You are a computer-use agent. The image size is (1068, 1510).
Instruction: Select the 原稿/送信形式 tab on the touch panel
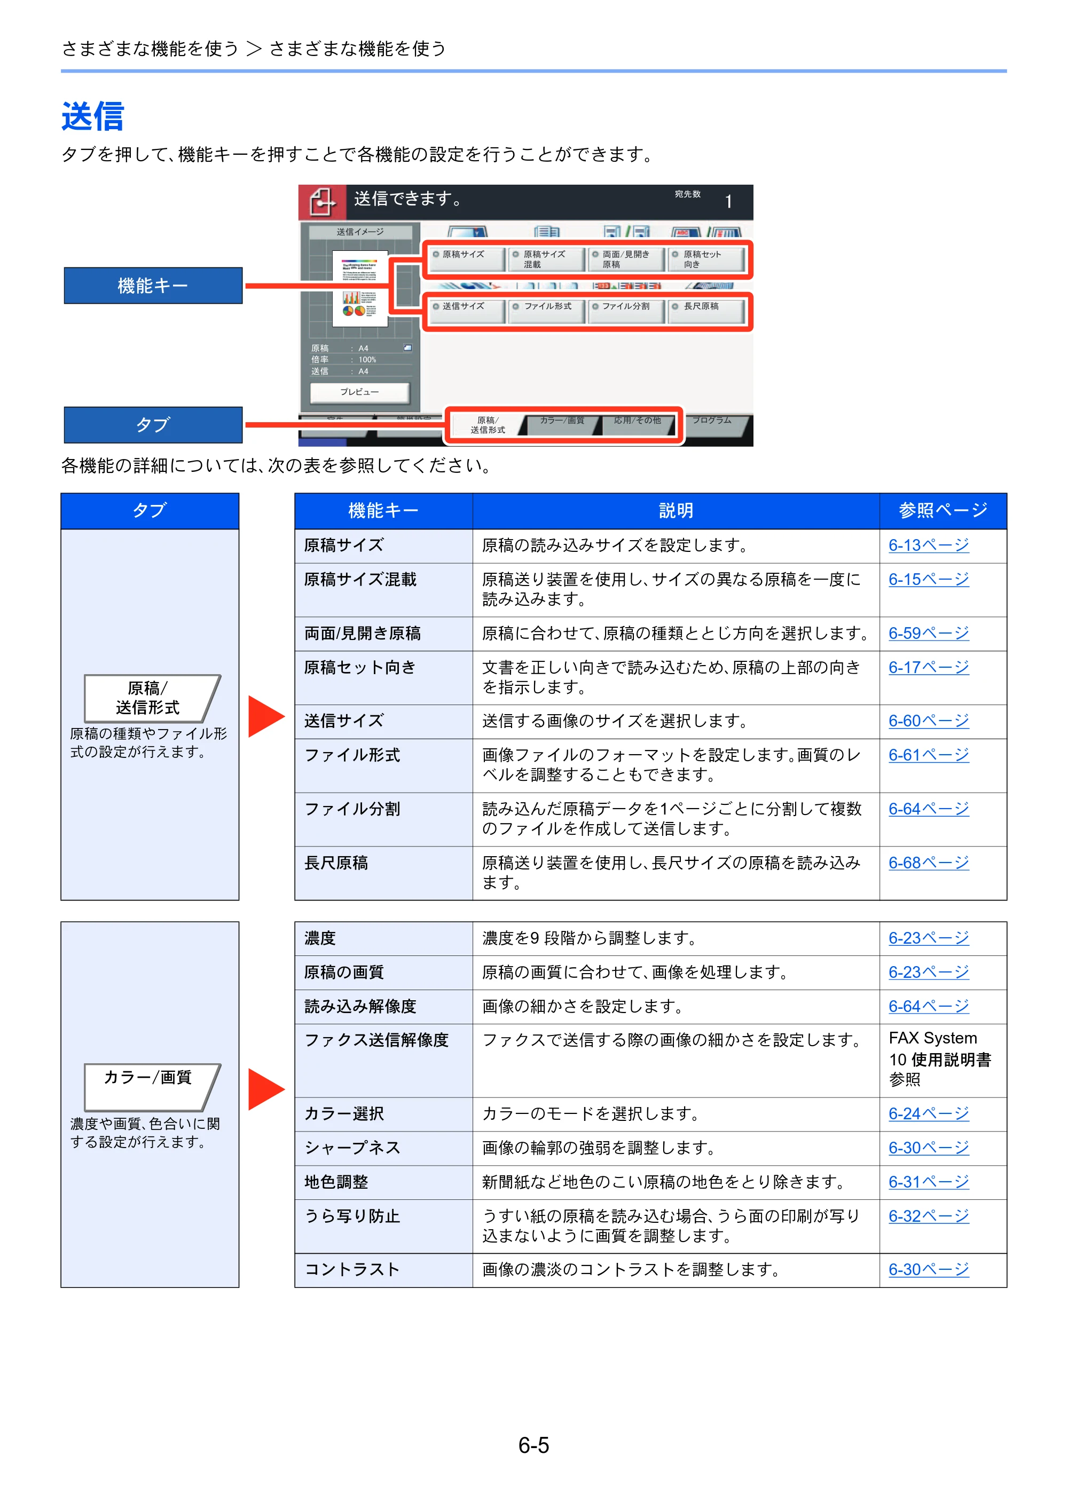(488, 425)
